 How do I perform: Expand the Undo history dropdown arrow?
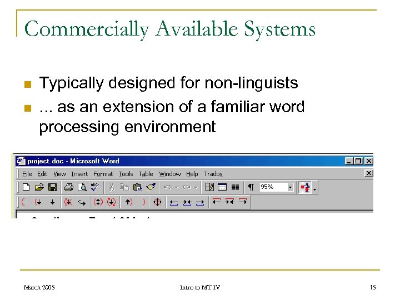[x=177, y=188]
